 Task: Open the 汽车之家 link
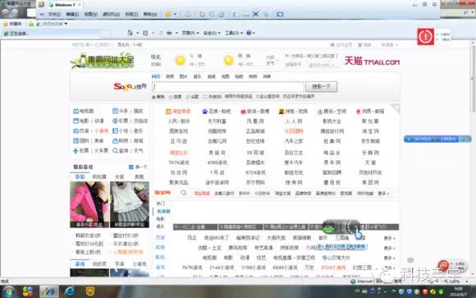pyautogui.click(x=294, y=141)
